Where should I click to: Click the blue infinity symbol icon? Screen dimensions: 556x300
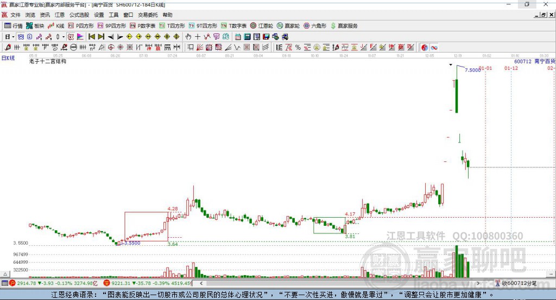click(434, 48)
